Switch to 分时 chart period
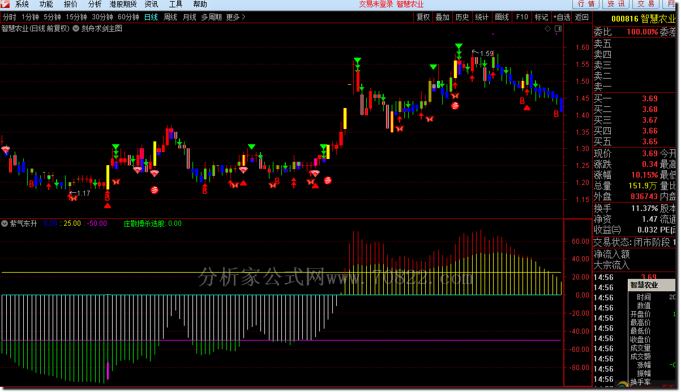The image size is (681, 392). [10, 17]
